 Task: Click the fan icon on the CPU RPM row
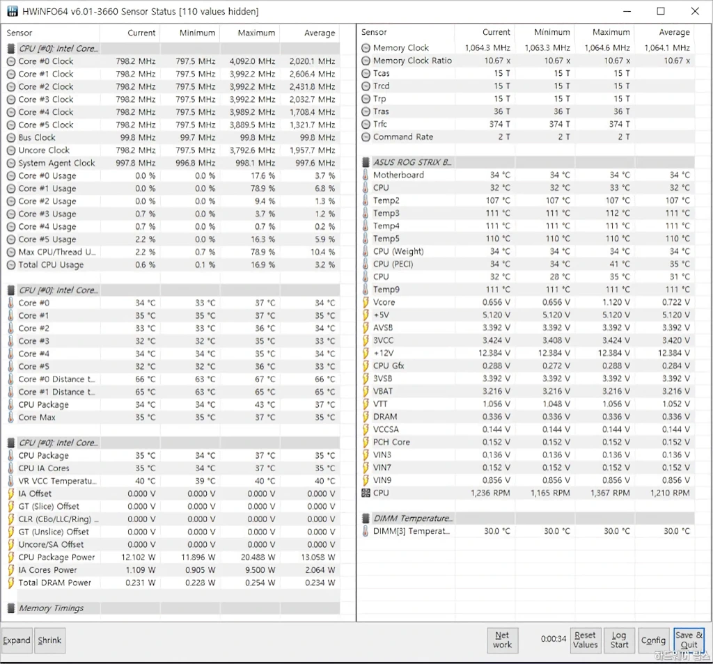(366, 493)
